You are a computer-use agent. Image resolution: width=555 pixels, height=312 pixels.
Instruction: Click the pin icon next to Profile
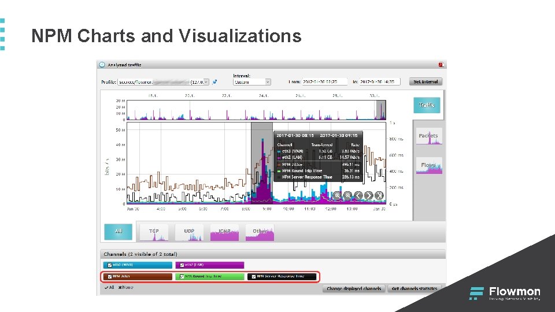tap(214, 82)
